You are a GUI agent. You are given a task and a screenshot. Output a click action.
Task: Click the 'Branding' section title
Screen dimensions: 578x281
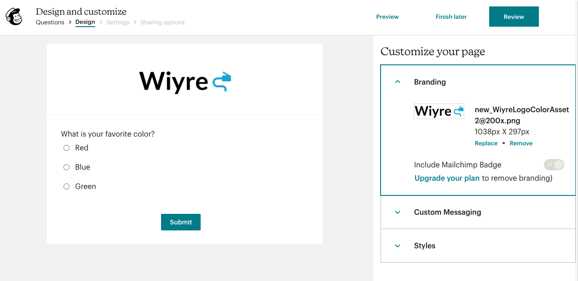point(430,82)
